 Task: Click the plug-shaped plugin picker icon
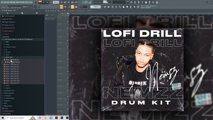127,7
